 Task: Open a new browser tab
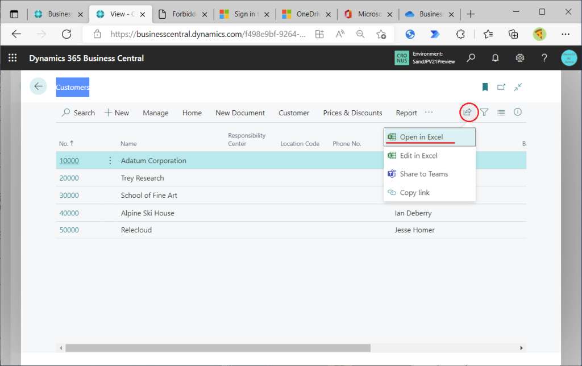(x=471, y=14)
